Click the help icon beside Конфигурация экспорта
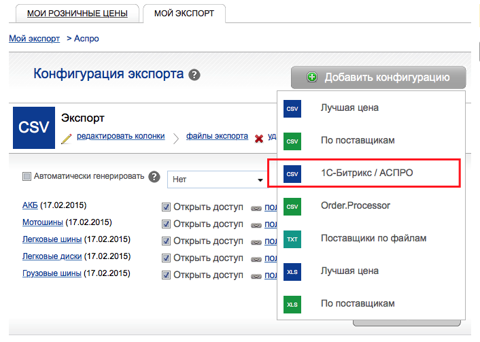The image size is (480, 342). (x=195, y=75)
